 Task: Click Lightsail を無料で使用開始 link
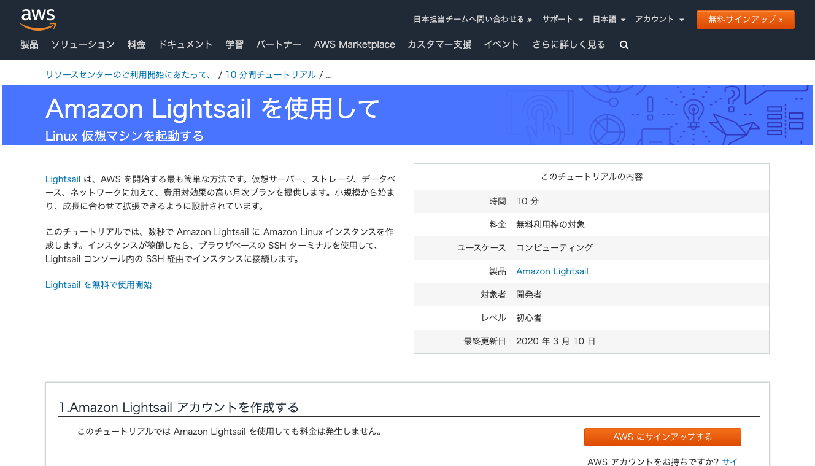99,285
